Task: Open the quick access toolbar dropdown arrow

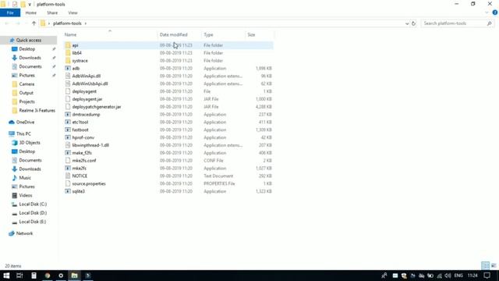Action: point(30,5)
